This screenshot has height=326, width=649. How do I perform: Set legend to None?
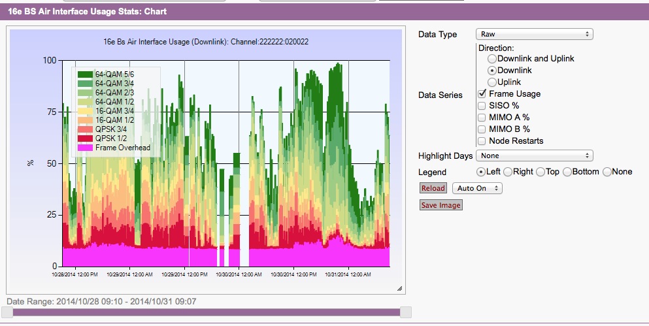(x=607, y=172)
